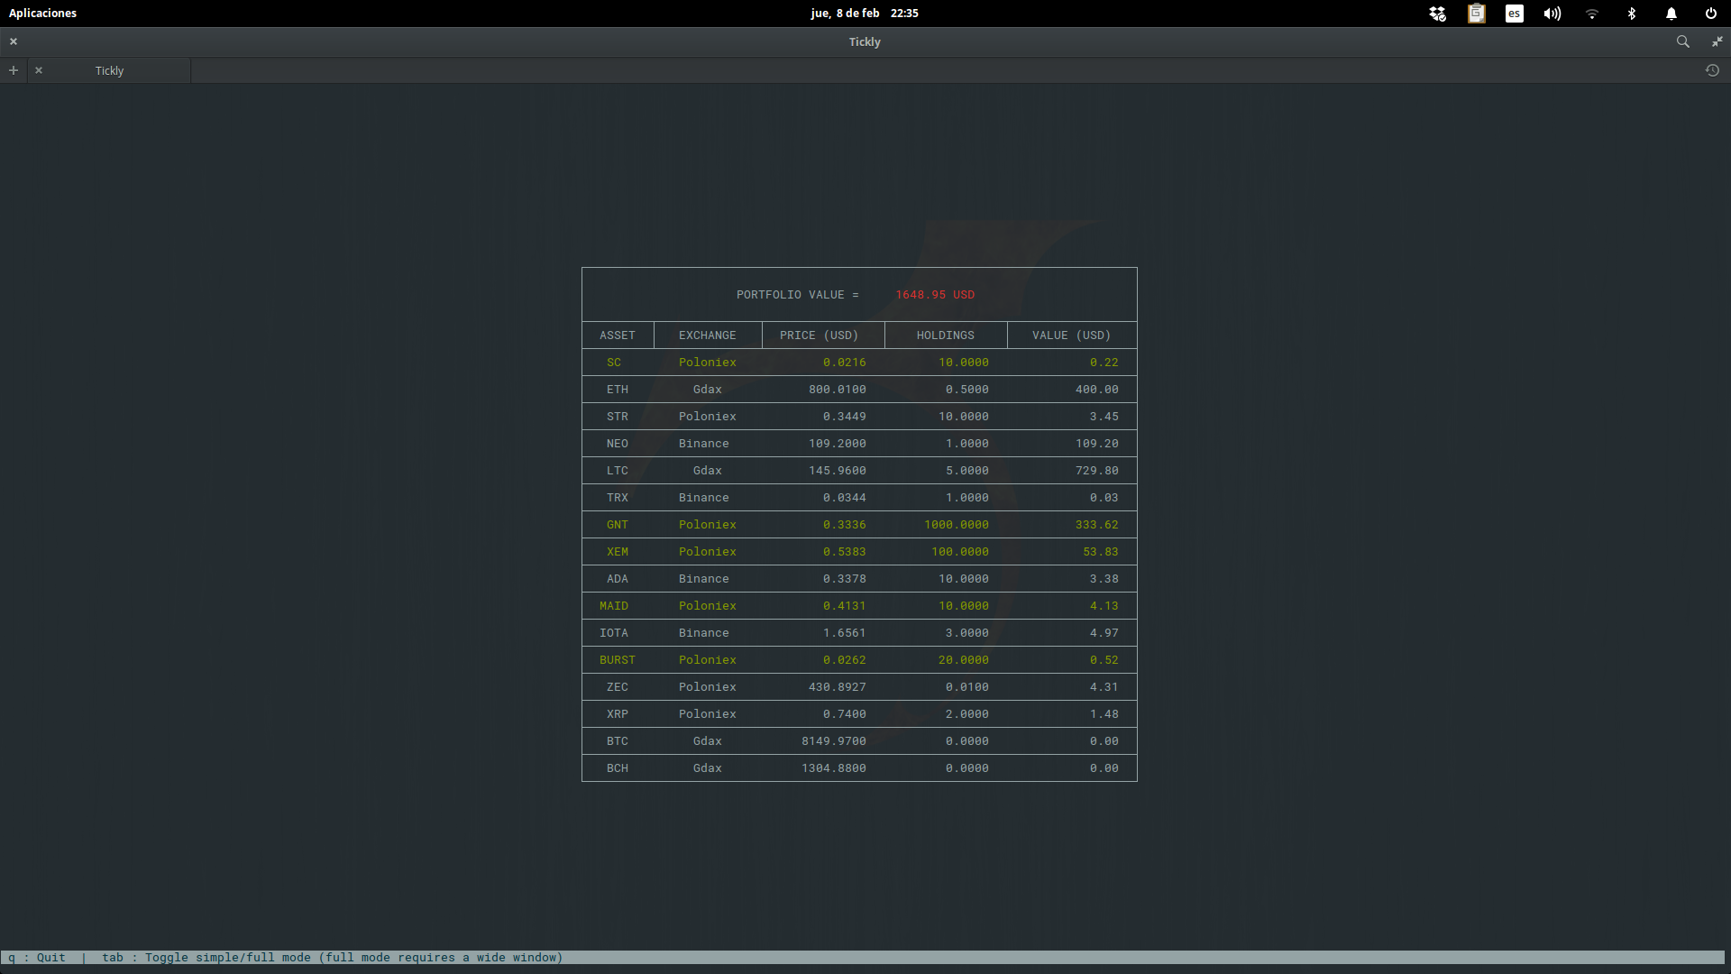Open the power session menu icon
This screenshot has width=1731, height=974.
(1710, 14)
